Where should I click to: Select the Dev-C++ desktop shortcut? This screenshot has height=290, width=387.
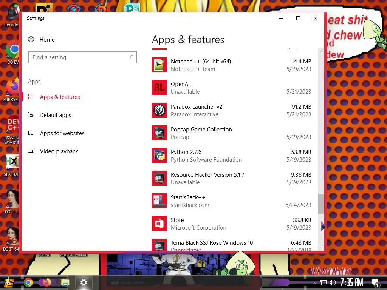click(11, 130)
